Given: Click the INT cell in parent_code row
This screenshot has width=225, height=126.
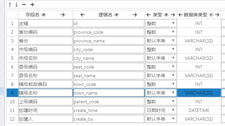Looking at the screenshot, I should coord(199,102).
